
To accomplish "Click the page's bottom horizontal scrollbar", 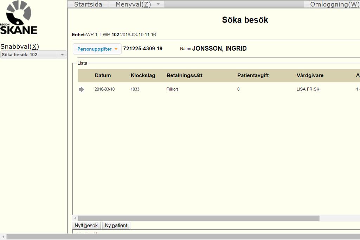I will tap(183, 237).
